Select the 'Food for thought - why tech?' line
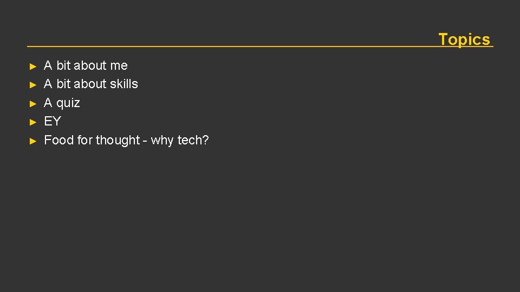This screenshot has width=520, height=292. coord(126,141)
